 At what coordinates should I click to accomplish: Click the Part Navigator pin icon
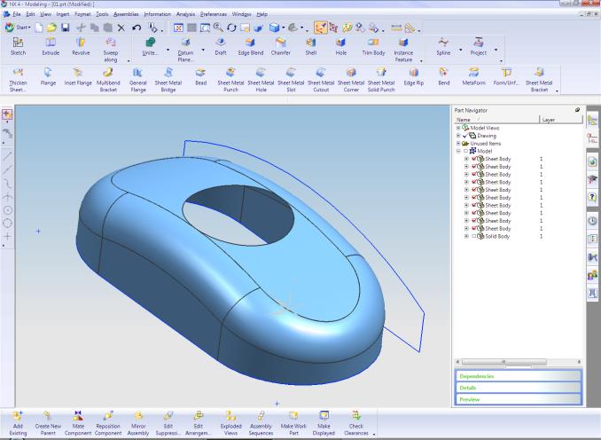tap(577, 110)
